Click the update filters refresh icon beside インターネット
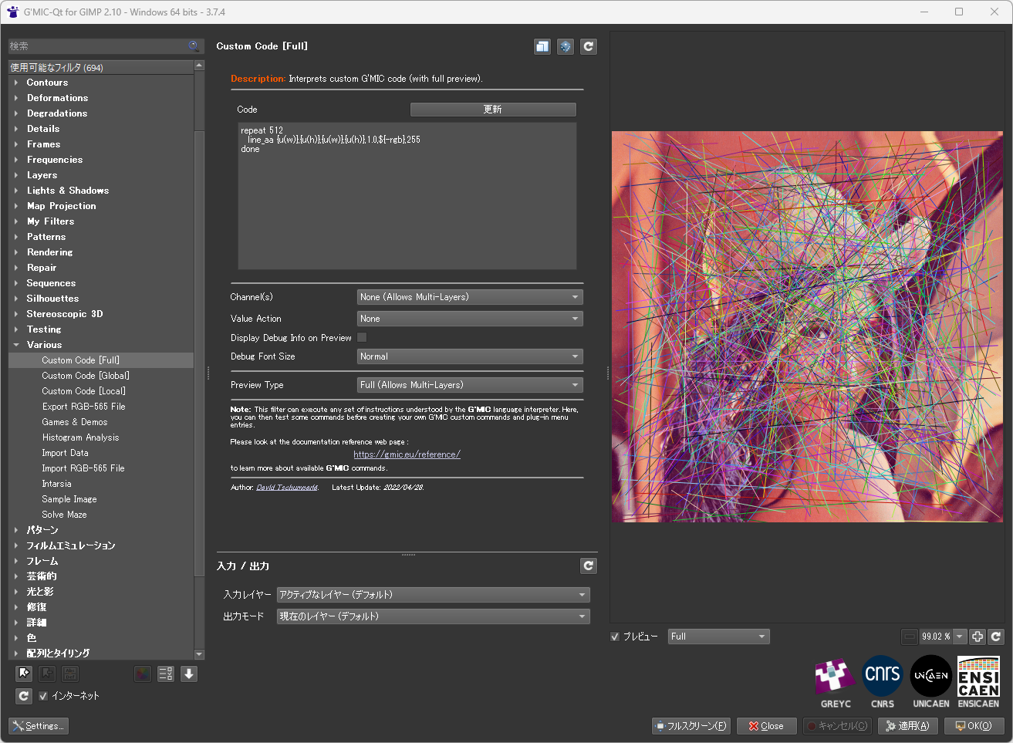 tap(24, 696)
